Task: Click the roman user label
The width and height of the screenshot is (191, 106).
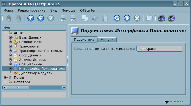Action: click(178, 102)
